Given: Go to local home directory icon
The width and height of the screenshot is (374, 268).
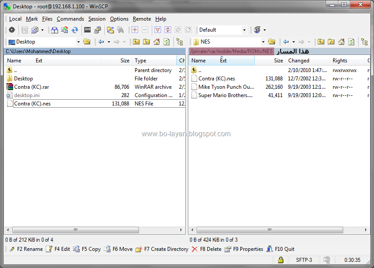Looking at the screenshot, I should [x=157, y=42].
